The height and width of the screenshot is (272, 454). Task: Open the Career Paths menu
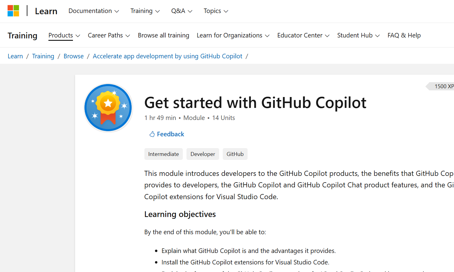109,35
